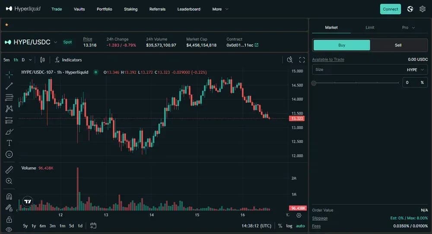Screen dimensions: 432x234
Task: Click the Hyperliquid logo
Action: 23,9
